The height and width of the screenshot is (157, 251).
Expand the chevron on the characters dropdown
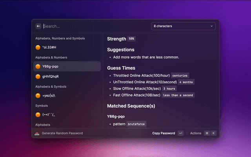pos(212,26)
